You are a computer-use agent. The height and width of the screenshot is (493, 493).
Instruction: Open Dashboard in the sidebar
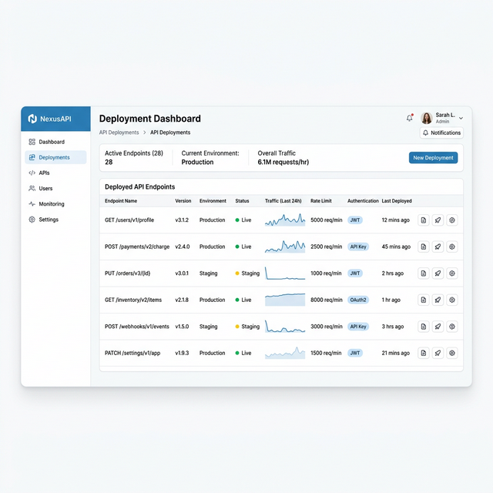52,142
